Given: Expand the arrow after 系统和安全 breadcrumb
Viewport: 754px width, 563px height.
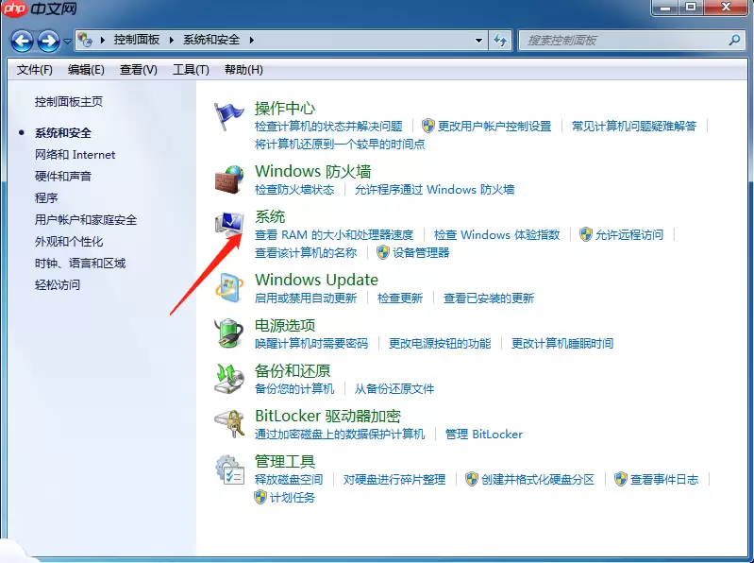Looking at the screenshot, I should point(252,40).
